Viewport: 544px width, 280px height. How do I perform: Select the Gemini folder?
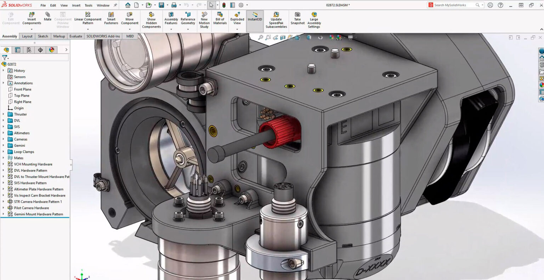[19, 146]
